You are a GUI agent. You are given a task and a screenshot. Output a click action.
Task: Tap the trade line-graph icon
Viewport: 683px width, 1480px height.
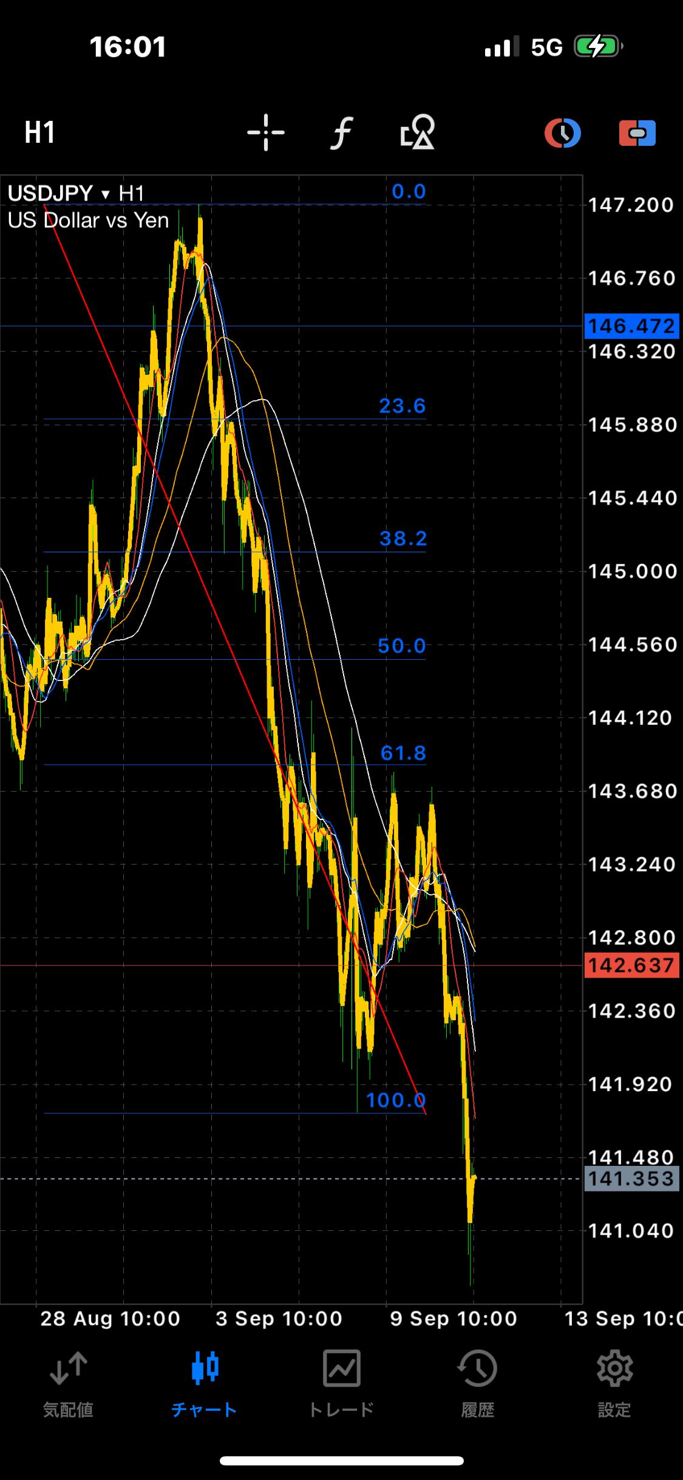[x=341, y=1368]
